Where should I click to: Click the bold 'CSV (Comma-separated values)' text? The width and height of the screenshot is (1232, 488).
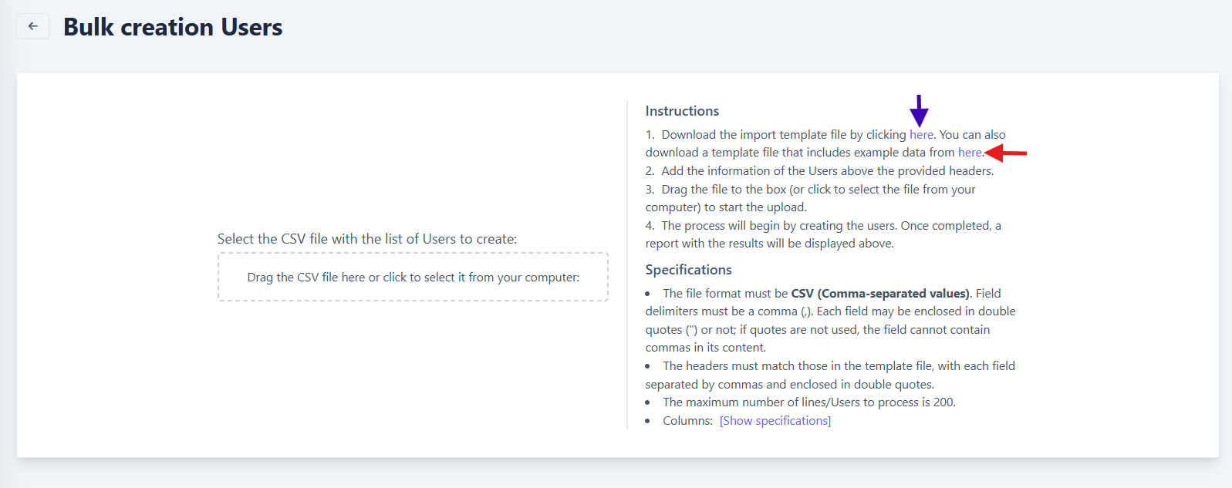coord(879,294)
